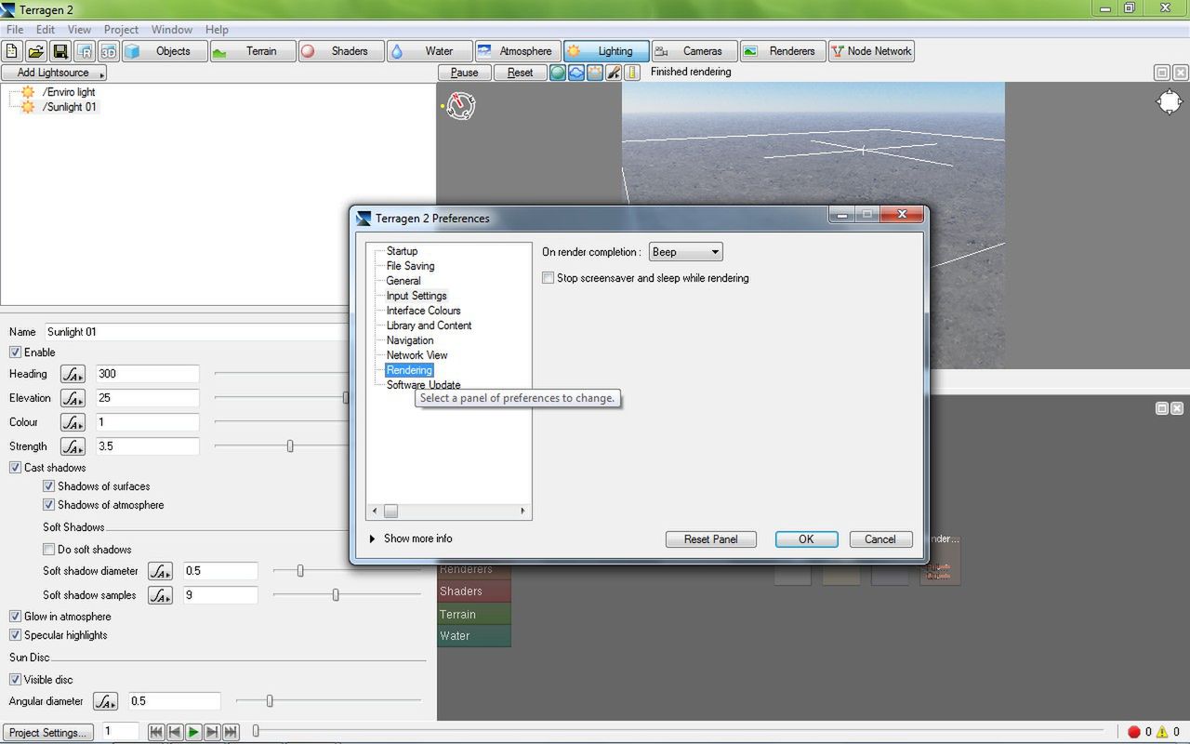The height and width of the screenshot is (744, 1190).
Task: Open animation button for Heading
Action: pyautogui.click(x=73, y=374)
